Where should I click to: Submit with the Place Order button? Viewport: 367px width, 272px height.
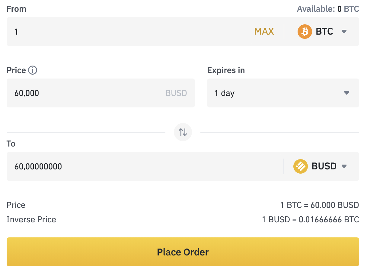tap(183, 252)
